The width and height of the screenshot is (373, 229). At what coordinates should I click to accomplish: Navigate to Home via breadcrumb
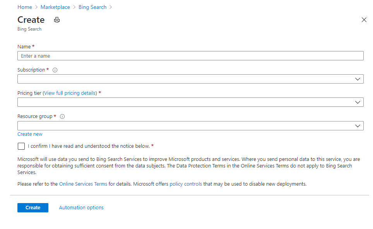point(24,7)
